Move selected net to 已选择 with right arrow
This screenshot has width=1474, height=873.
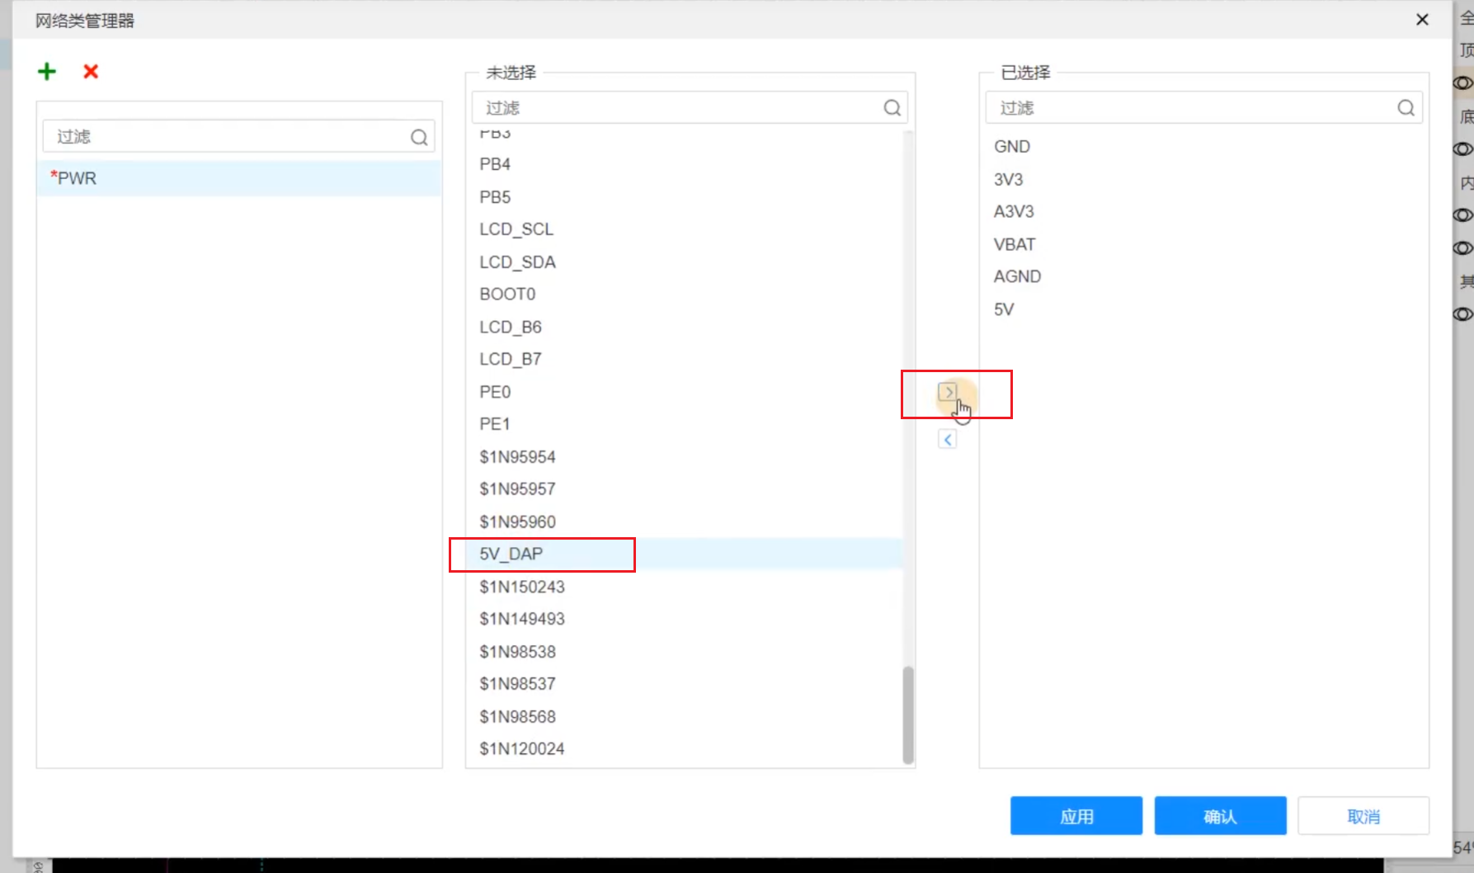[948, 392]
